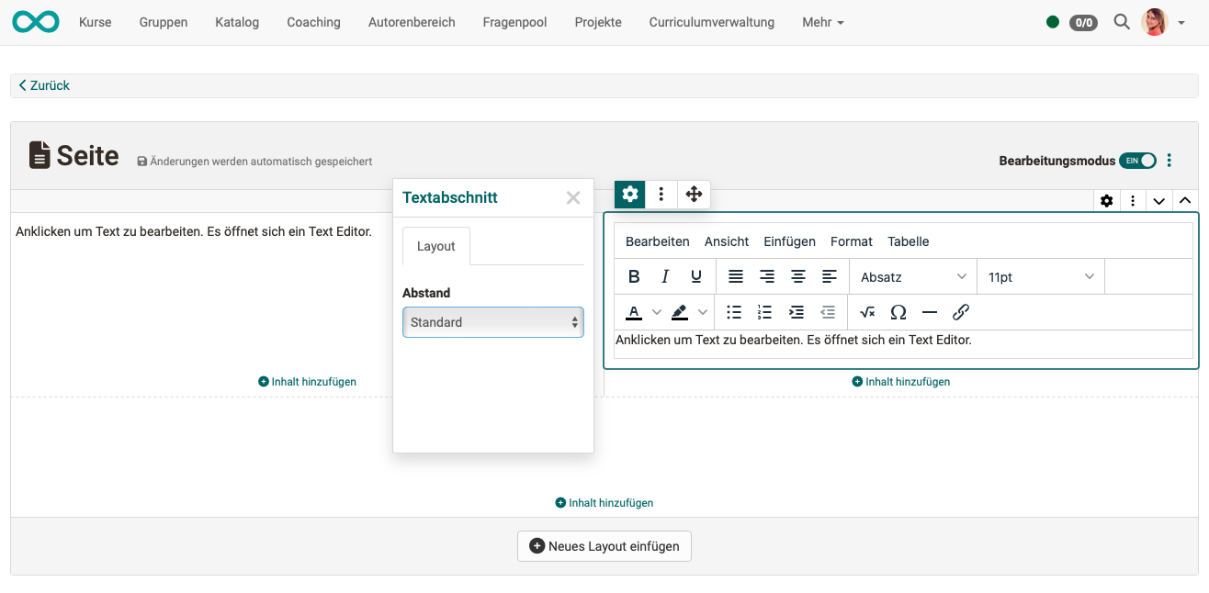Open the paragraph style dropdown
1209x593 pixels.
click(912, 275)
